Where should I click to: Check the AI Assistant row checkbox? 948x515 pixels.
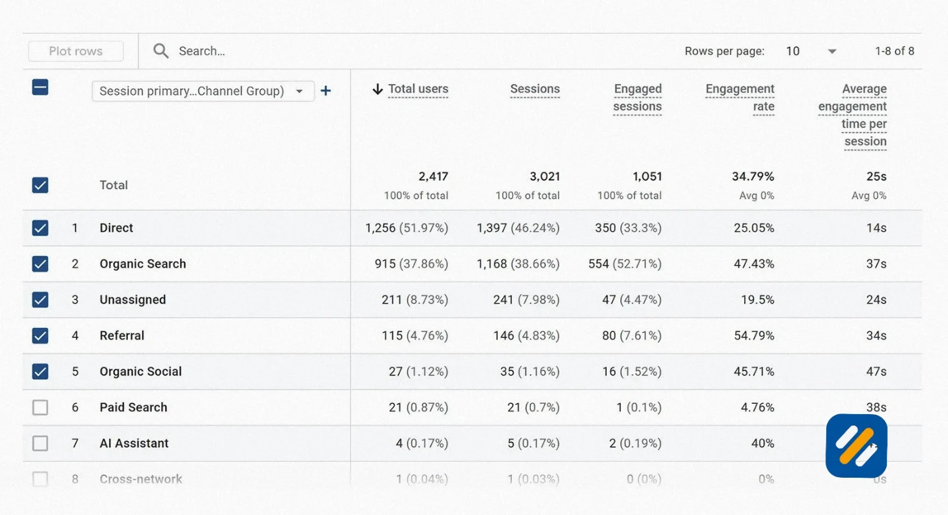coord(41,443)
